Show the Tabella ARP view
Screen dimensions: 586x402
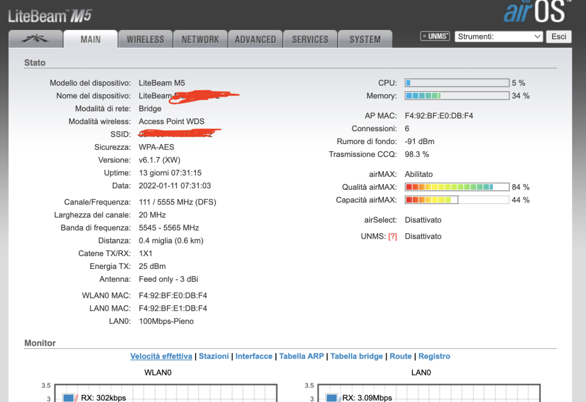point(301,356)
